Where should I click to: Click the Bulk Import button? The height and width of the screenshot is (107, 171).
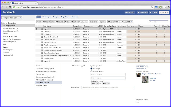[130, 12]
